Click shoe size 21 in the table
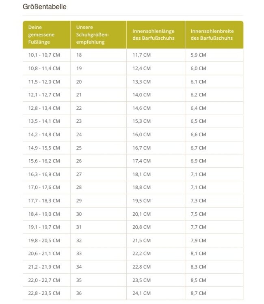 pyautogui.click(x=79, y=95)
